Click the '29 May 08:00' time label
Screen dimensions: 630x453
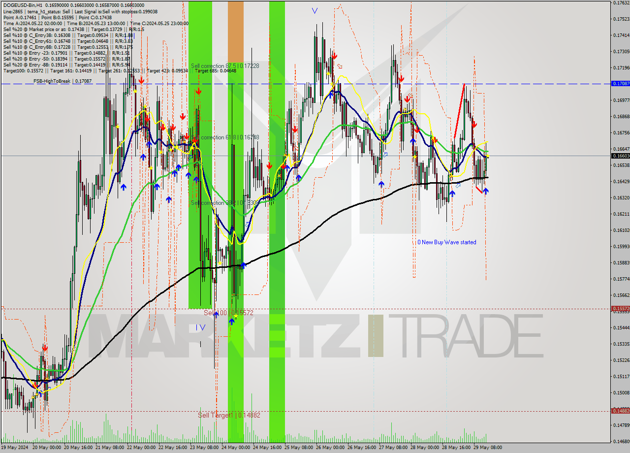click(487, 448)
